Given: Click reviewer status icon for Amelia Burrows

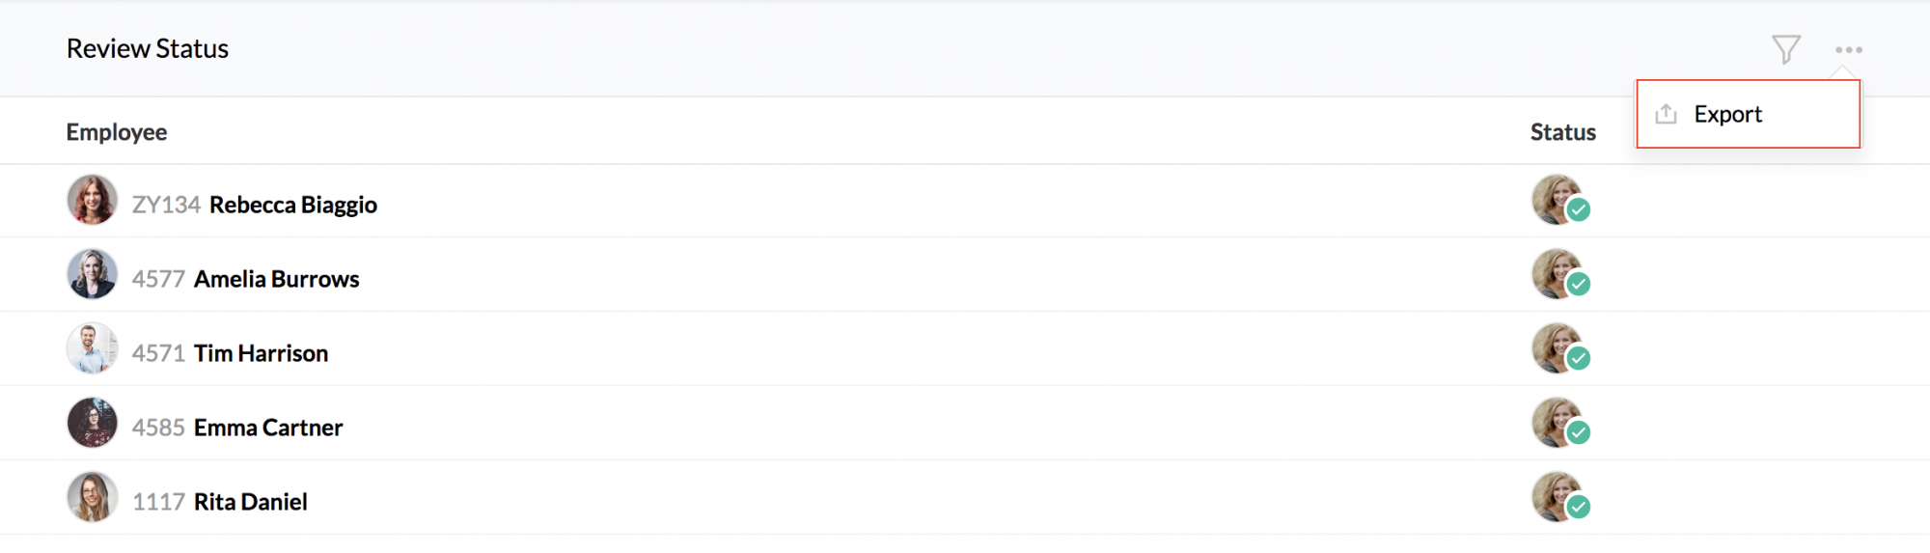Looking at the screenshot, I should coord(1558,275).
